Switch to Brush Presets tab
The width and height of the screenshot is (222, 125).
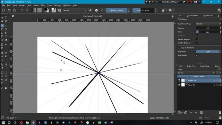(x=191, y=66)
